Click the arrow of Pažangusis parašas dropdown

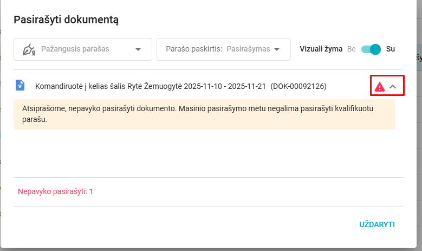pyautogui.click(x=138, y=49)
